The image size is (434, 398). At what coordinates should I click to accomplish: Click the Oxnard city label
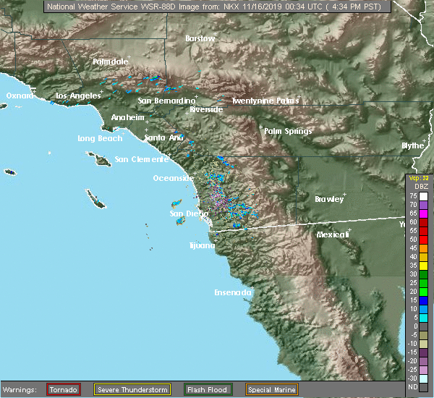click(20, 96)
